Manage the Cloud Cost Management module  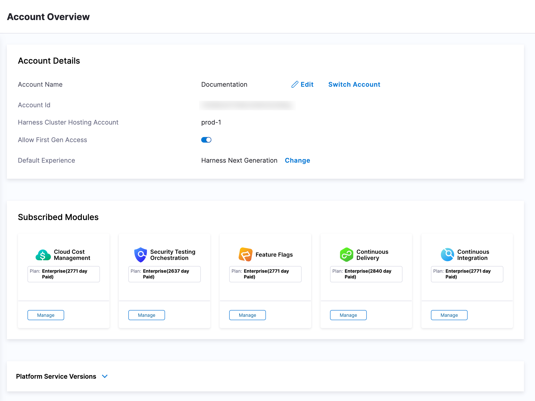[46, 315]
